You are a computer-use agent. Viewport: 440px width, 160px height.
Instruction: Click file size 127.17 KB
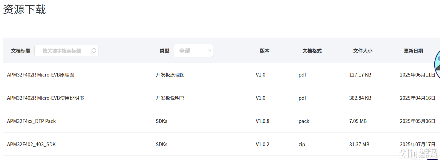pos(360,75)
